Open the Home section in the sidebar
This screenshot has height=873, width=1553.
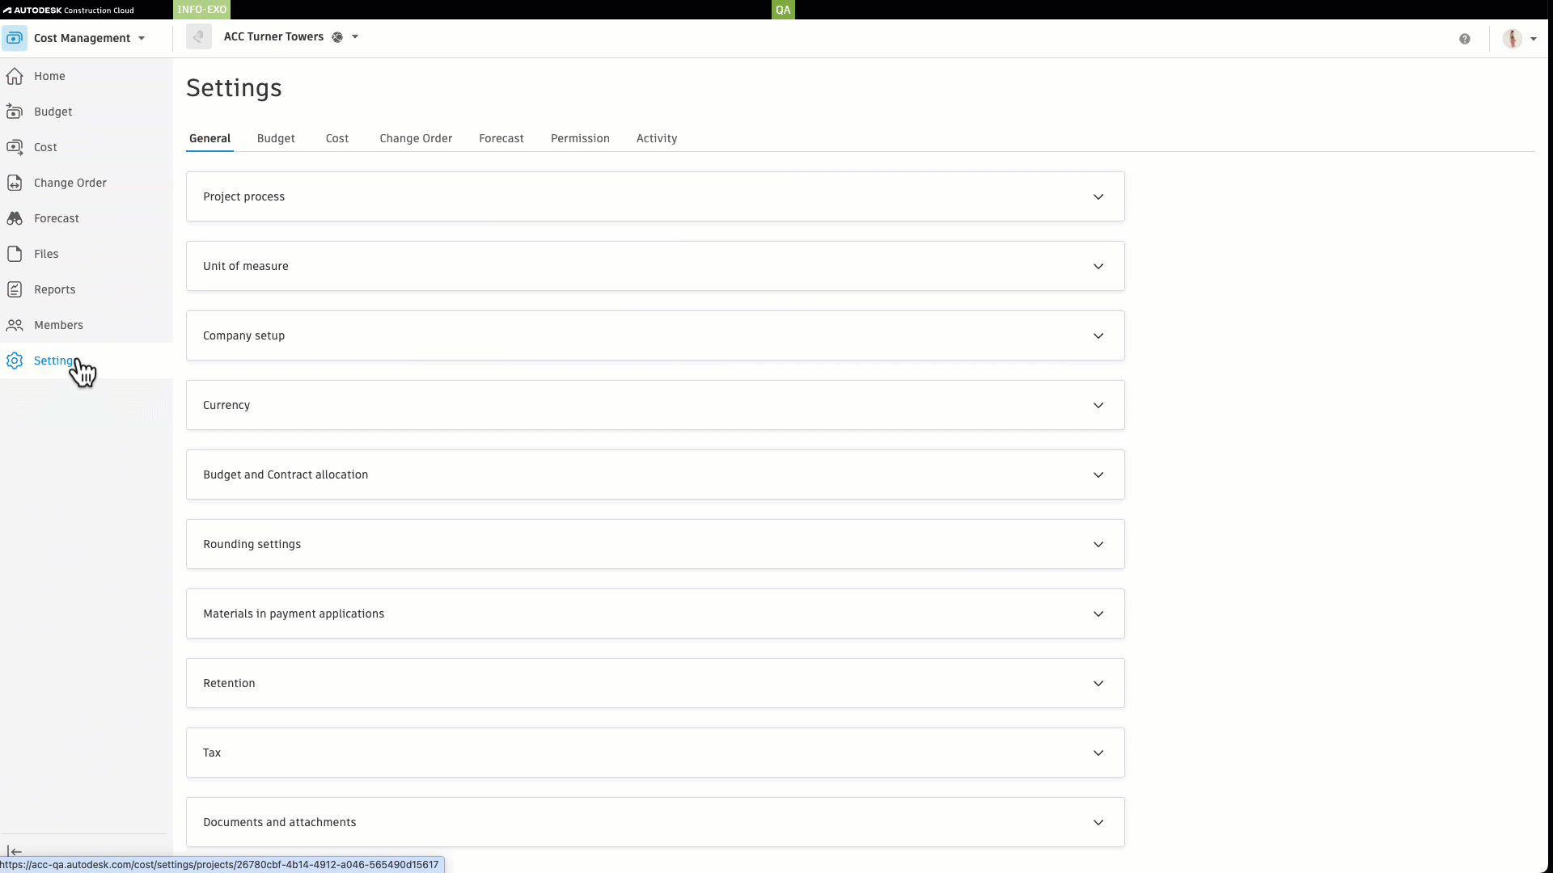49,76
